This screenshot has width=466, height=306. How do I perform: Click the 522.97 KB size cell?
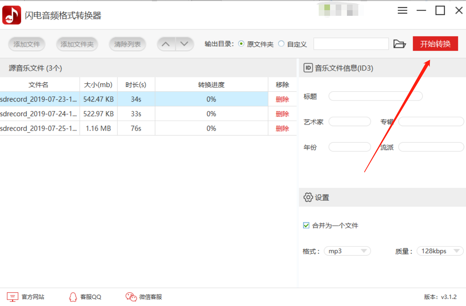click(x=98, y=114)
